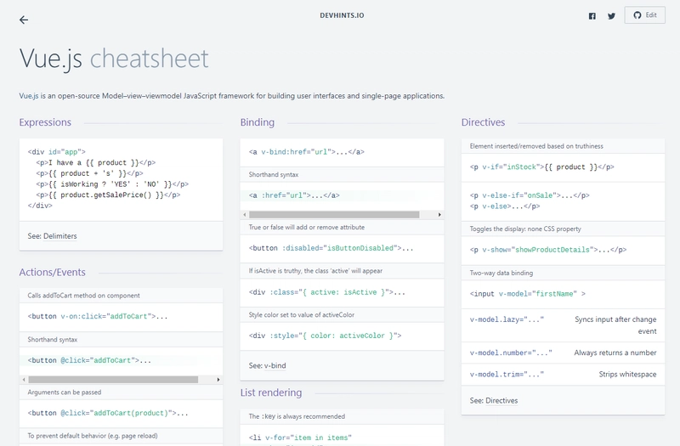Follow the Vue.js link in the intro
The width and height of the screenshot is (680, 446).
point(31,95)
